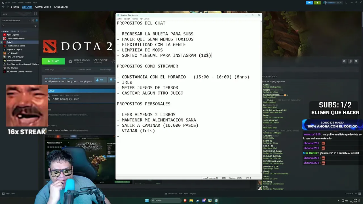Open Notepad icon on taskbar
This screenshot has width=363, height=204.
216,201
